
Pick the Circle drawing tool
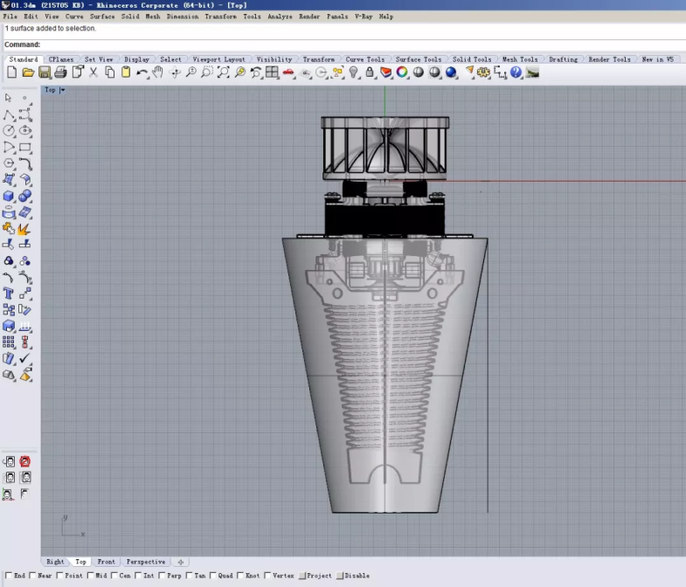[9, 131]
